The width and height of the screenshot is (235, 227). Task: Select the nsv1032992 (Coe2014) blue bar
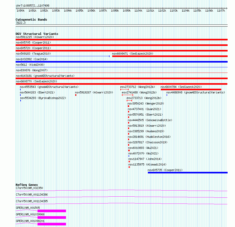pyautogui.click(x=121, y=62)
